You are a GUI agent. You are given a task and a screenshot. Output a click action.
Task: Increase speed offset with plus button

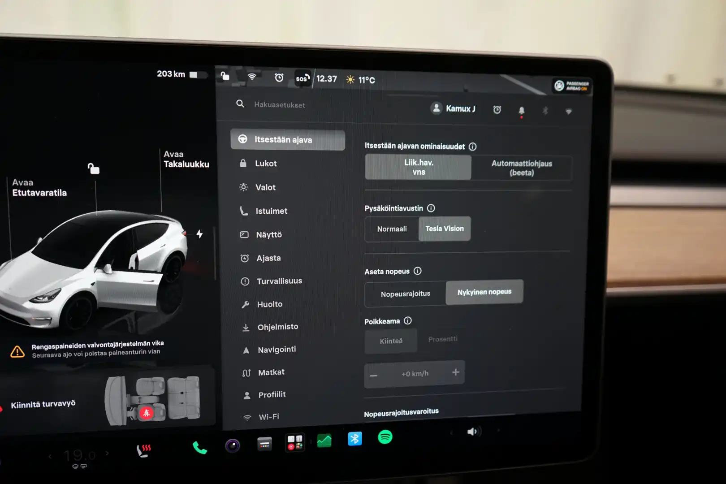click(x=456, y=372)
